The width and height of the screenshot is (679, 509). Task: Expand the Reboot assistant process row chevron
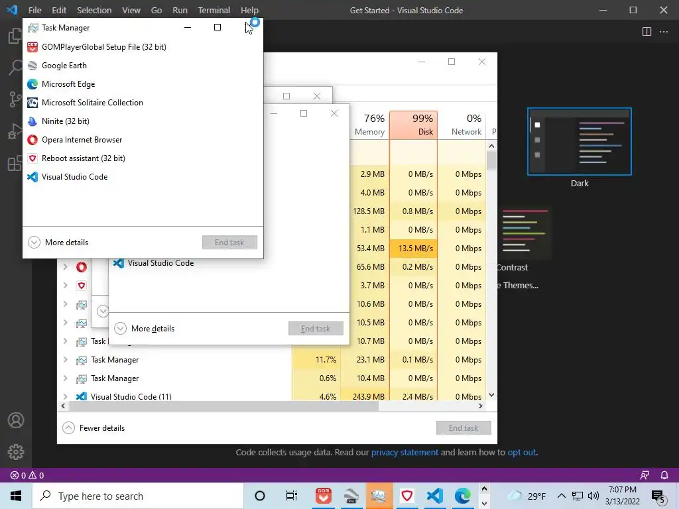pos(66,286)
